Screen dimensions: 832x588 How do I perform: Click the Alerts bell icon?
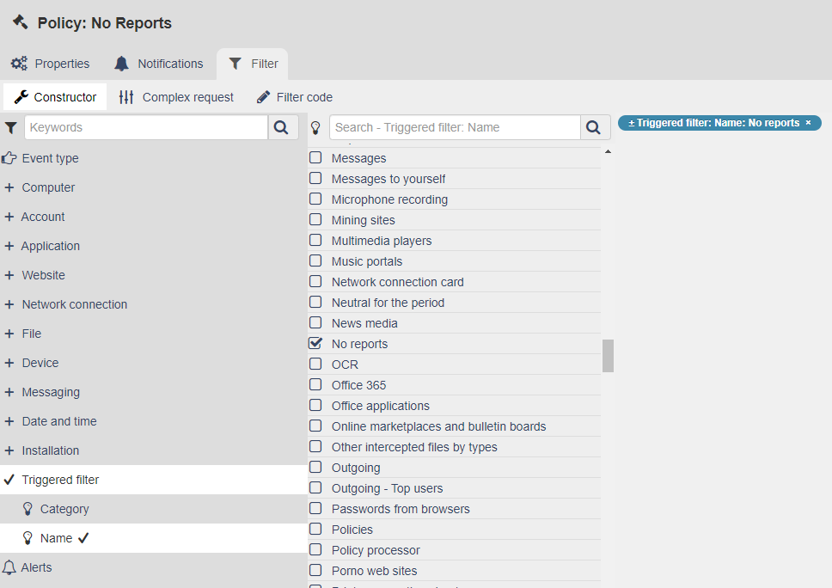[x=9, y=567]
